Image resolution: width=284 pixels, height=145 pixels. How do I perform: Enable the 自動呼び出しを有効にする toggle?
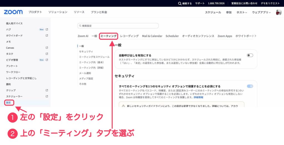250,55
